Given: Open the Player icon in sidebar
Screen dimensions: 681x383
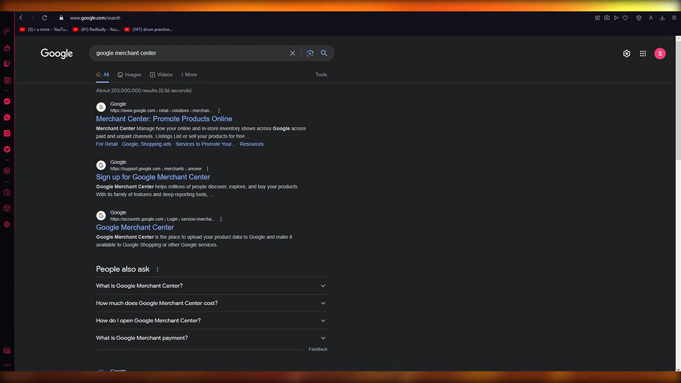Looking at the screenshot, I should pos(7,171).
